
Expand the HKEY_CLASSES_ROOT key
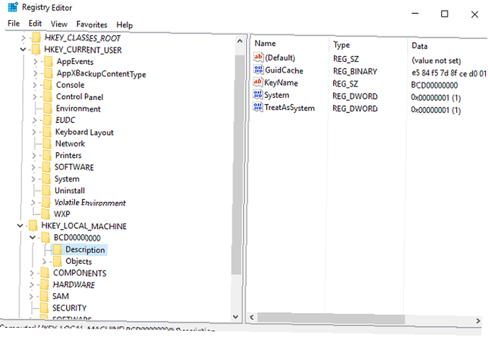pyautogui.click(x=23, y=38)
